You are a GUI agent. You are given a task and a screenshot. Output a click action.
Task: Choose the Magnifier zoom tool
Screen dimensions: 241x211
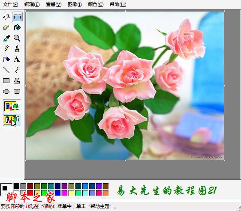tap(17, 38)
